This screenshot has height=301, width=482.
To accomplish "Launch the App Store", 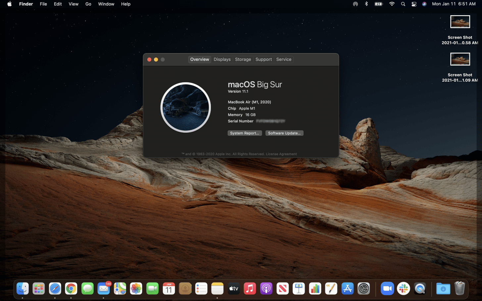I will [x=347, y=288].
